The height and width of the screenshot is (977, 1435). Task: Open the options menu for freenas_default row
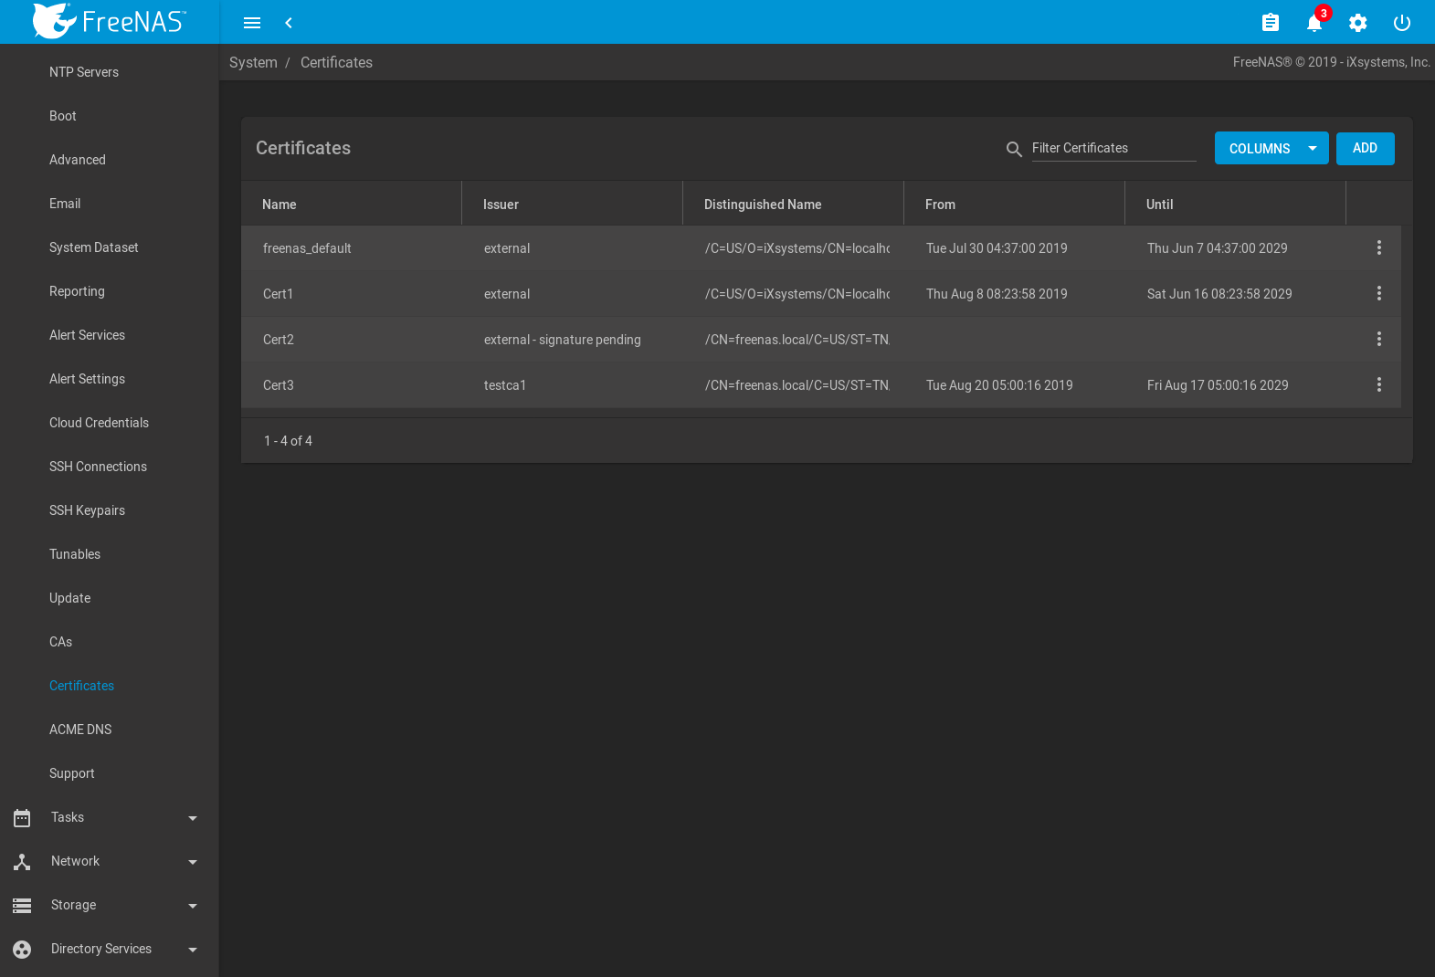point(1379,247)
